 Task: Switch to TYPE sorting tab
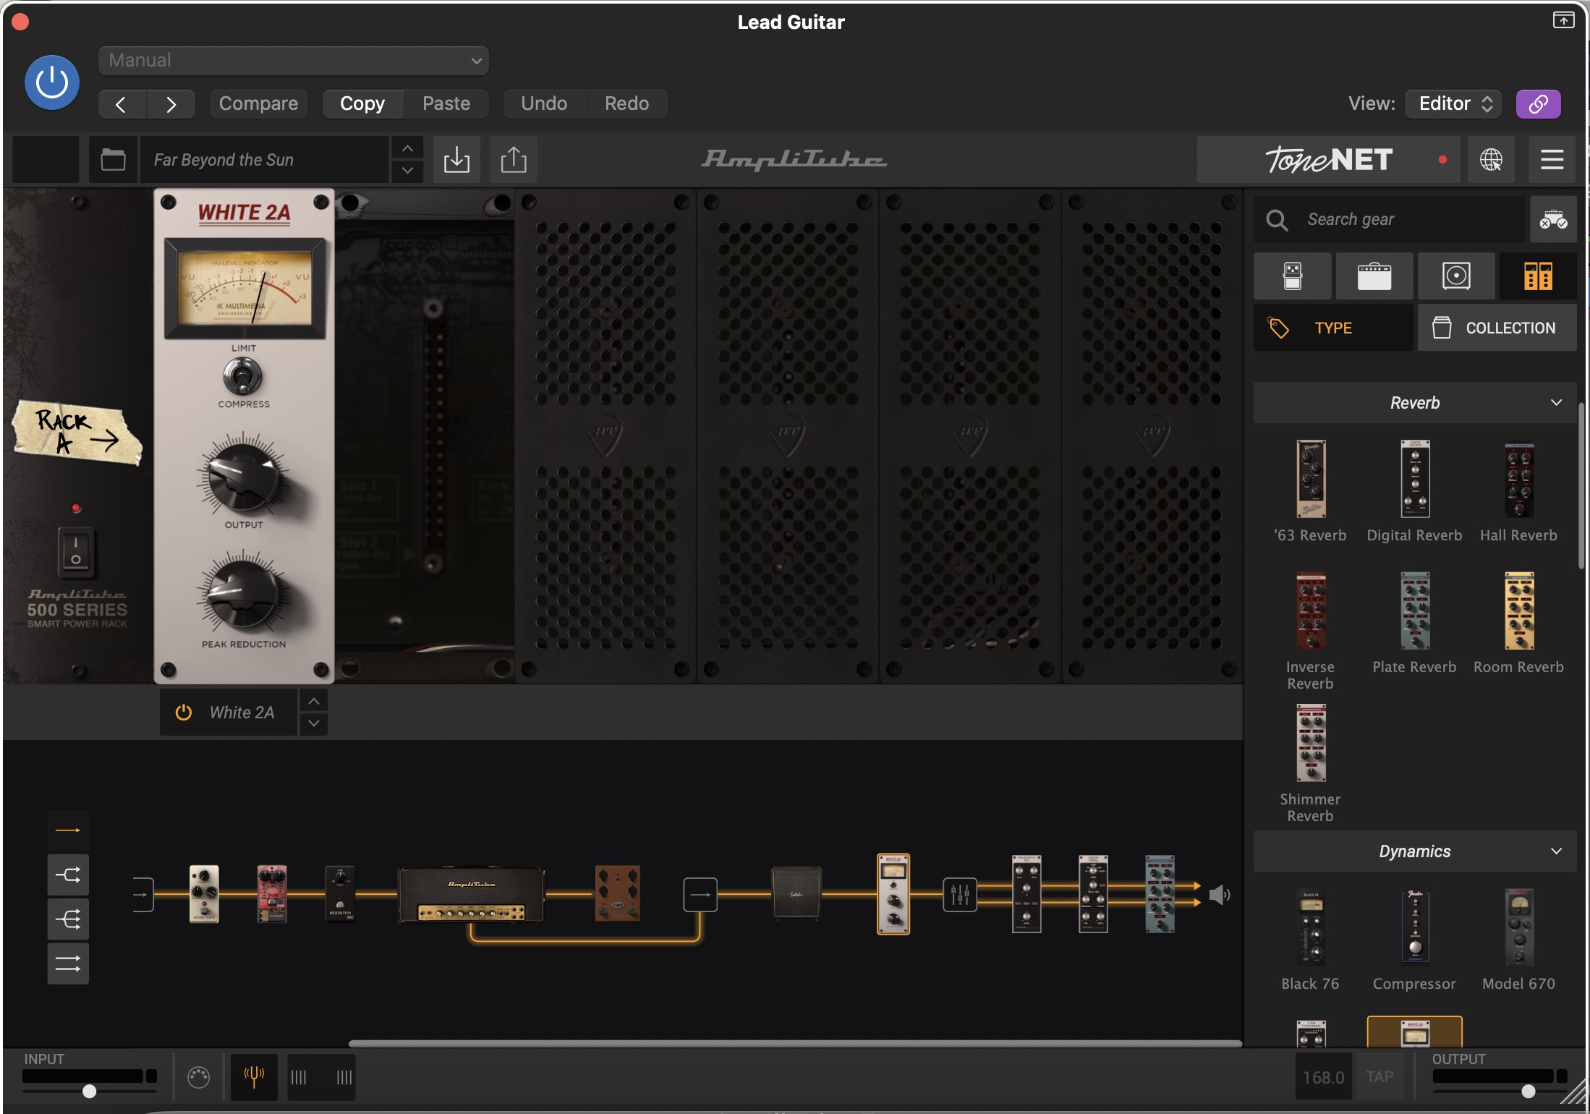click(1333, 328)
